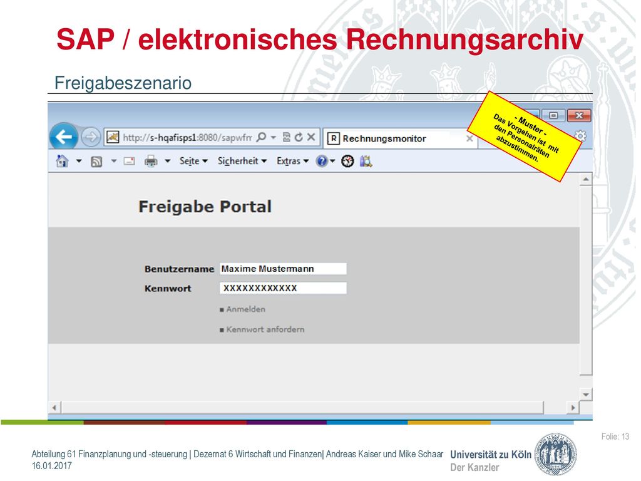Click the Home icon in command bar

coord(62,161)
